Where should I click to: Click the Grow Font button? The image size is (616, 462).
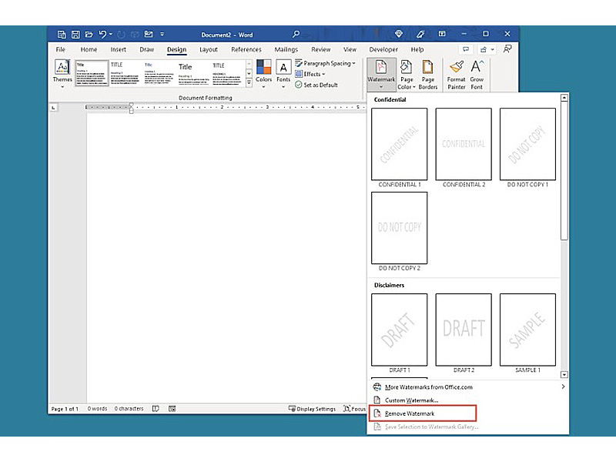(477, 75)
